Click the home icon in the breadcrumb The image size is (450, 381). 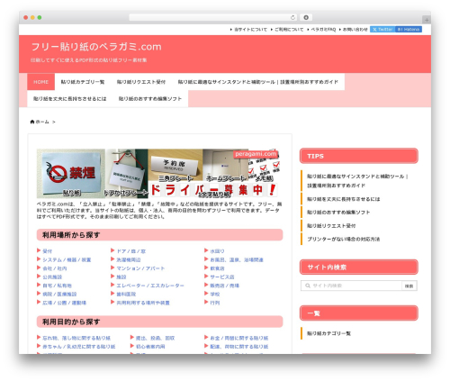coord(32,122)
